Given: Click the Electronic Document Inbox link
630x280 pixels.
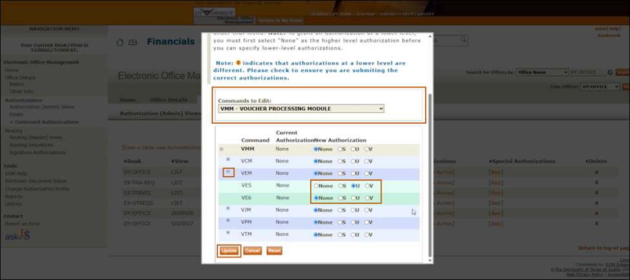Looking at the screenshot, I should coord(36,181).
